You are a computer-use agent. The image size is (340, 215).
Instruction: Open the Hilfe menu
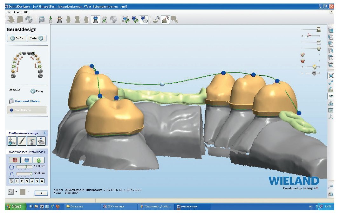(26, 12)
